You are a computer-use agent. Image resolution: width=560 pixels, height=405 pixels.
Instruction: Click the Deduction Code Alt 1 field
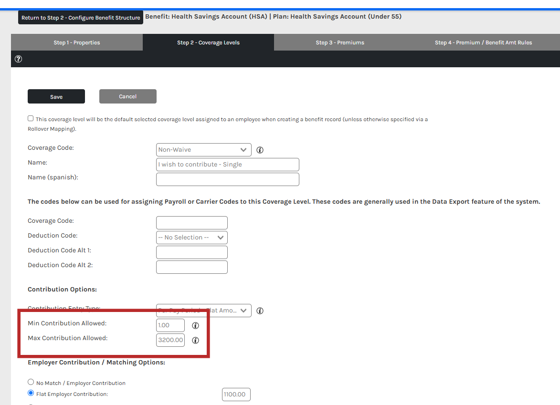(x=192, y=252)
